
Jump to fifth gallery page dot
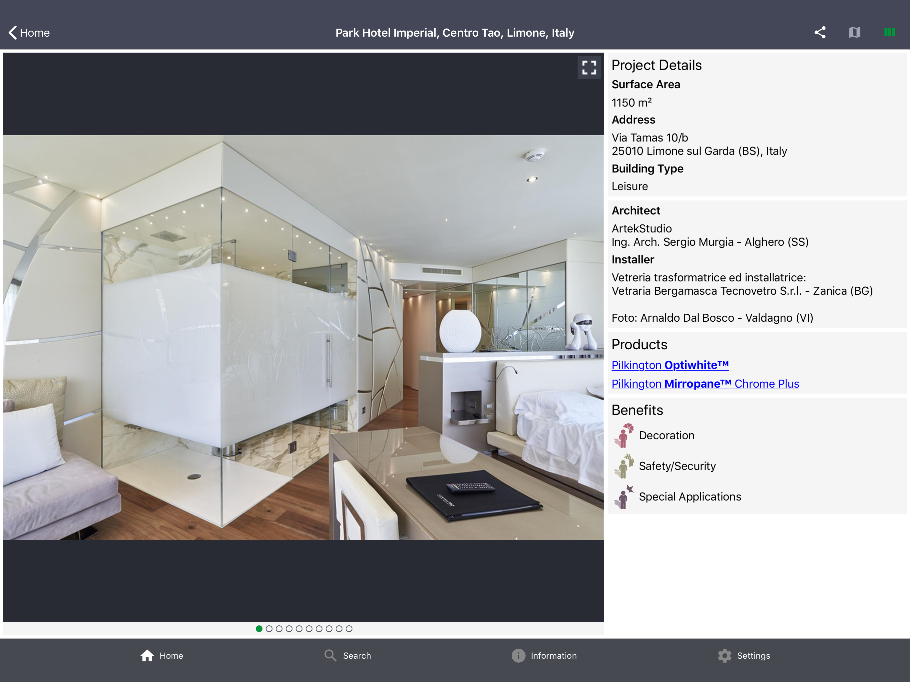tap(299, 628)
